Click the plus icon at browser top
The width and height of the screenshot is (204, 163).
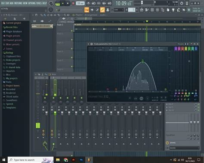click(5, 19)
